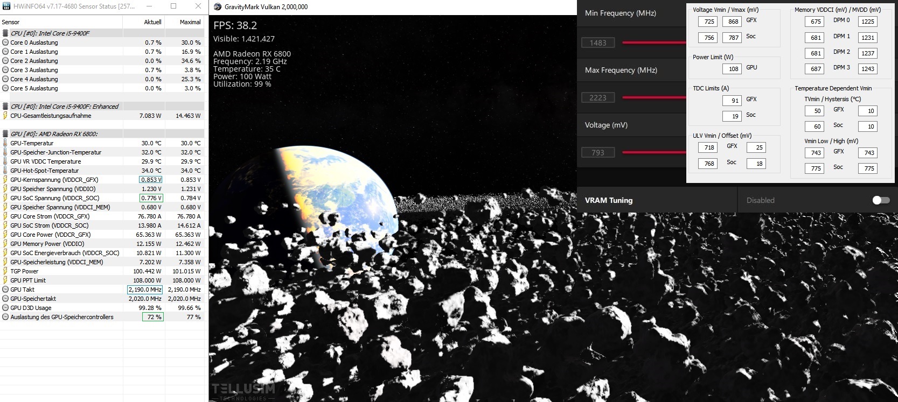
Task: Click the power icon beside CPU-Gesamtleistungsaufnahme
Action: tap(5, 116)
